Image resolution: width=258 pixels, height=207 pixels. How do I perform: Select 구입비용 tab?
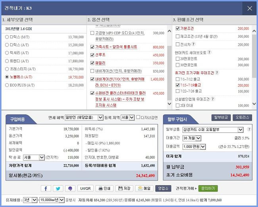click(17, 119)
